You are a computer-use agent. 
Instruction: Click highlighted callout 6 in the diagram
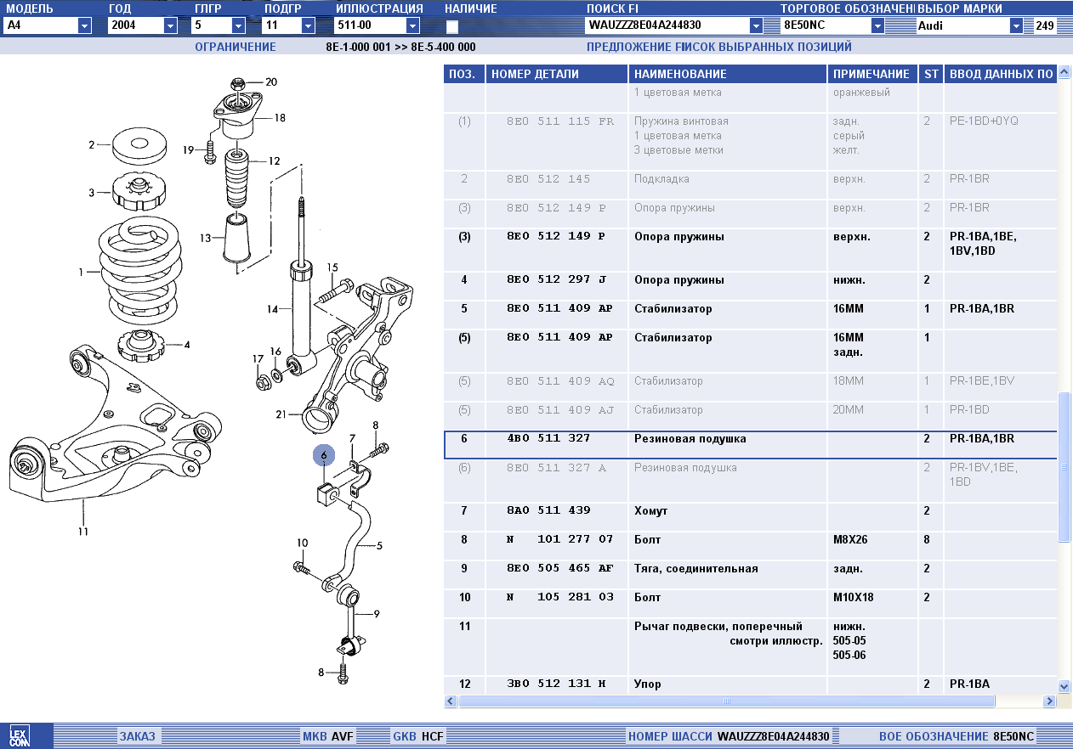[324, 455]
